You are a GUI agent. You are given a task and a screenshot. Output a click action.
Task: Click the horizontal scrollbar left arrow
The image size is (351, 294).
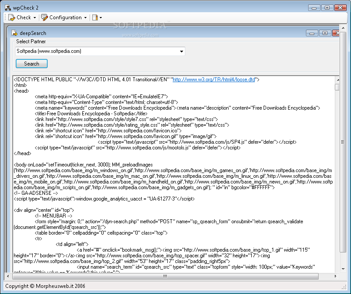tap(8, 277)
